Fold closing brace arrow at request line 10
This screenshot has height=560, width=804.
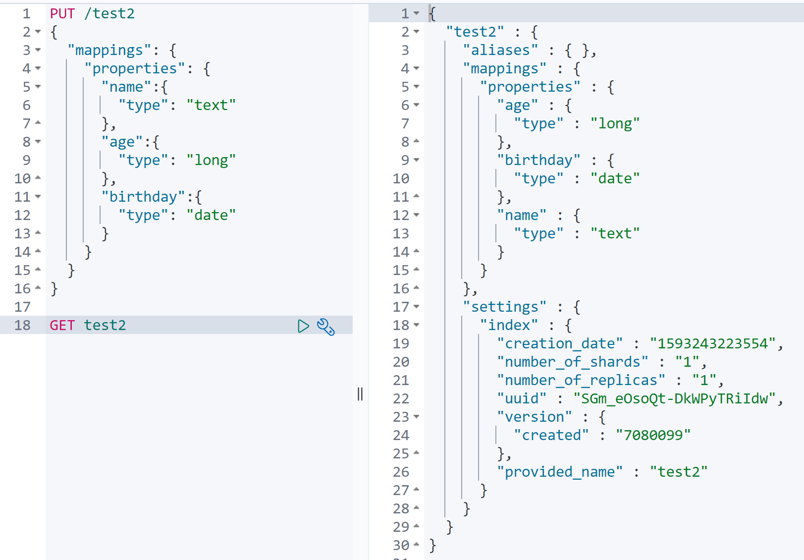coord(38,178)
